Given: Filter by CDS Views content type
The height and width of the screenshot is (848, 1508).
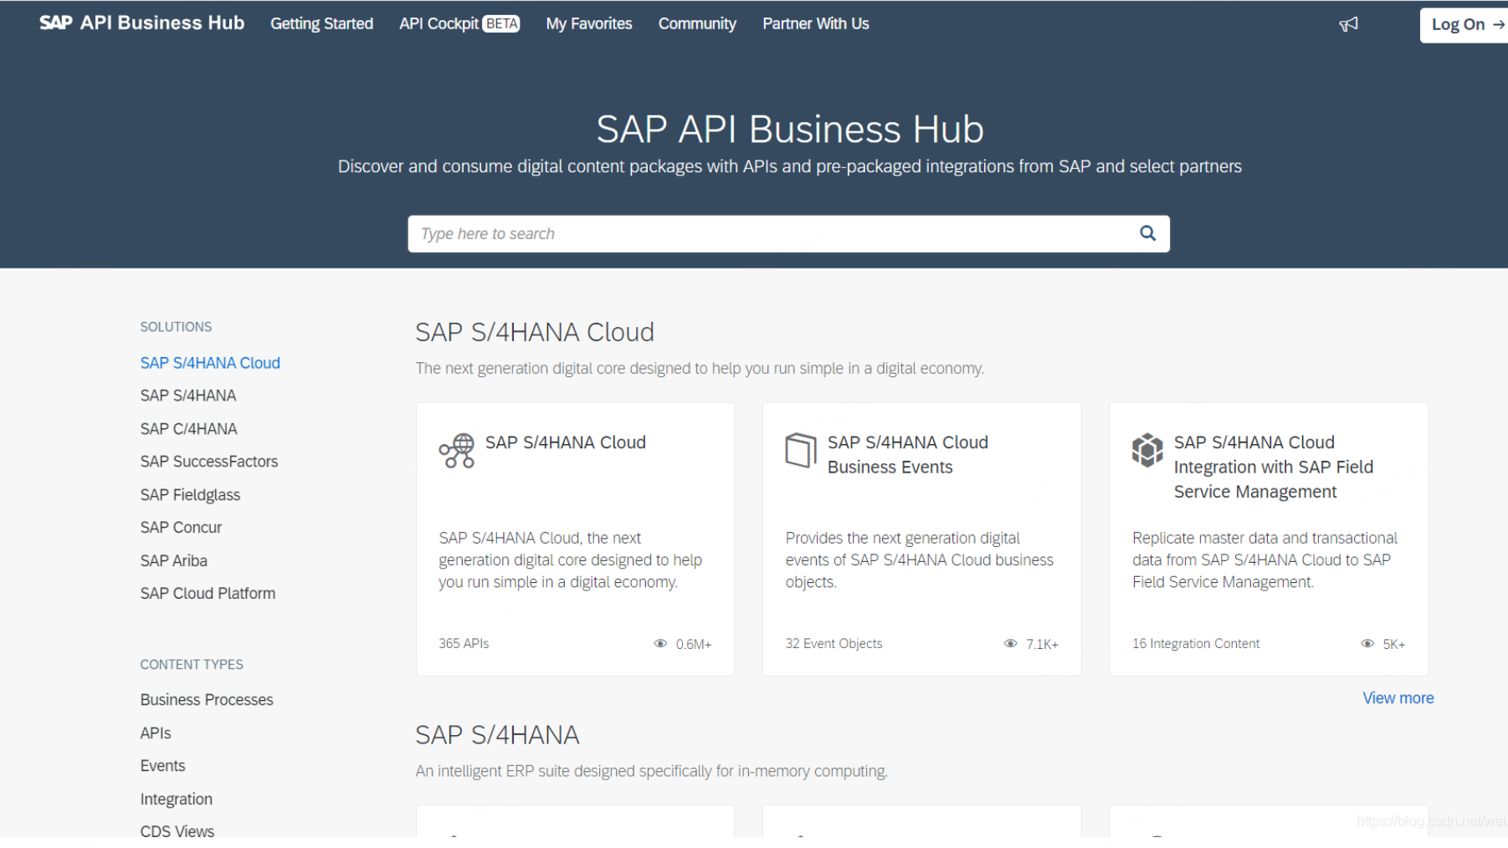Looking at the screenshot, I should pos(177,831).
